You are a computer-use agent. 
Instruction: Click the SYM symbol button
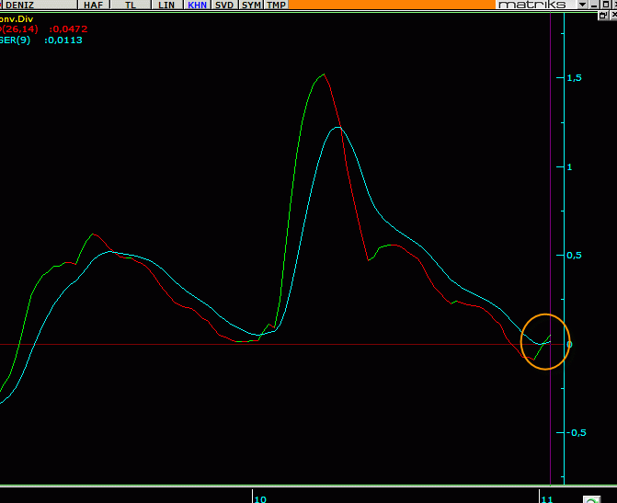tap(251, 5)
